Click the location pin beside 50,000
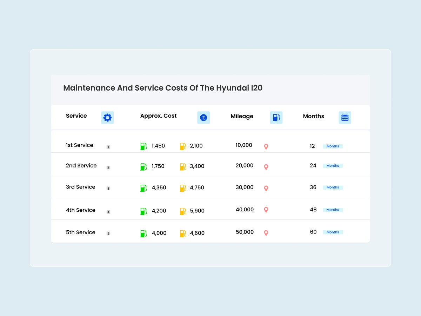The width and height of the screenshot is (421, 316). pos(266,233)
